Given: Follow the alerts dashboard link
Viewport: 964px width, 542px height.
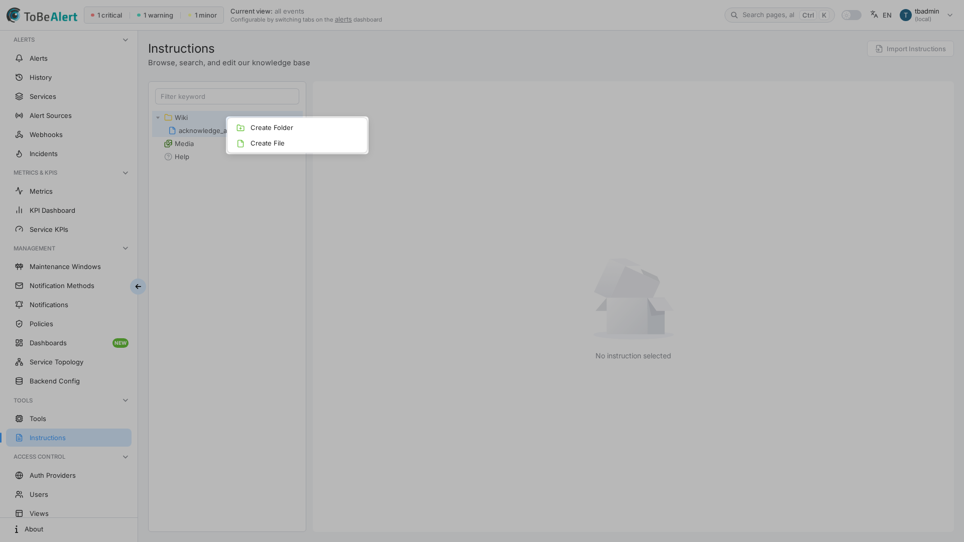Looking at the screenshot, I should tap(343, 20).
